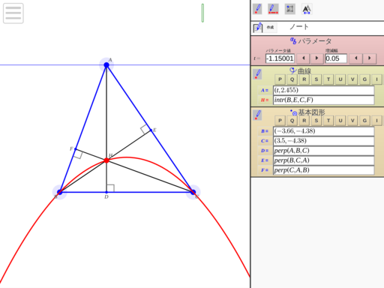Viewport: 384px width, 288px height.
Task: Click the T button in 曲線 section
Action: (328, 79)
